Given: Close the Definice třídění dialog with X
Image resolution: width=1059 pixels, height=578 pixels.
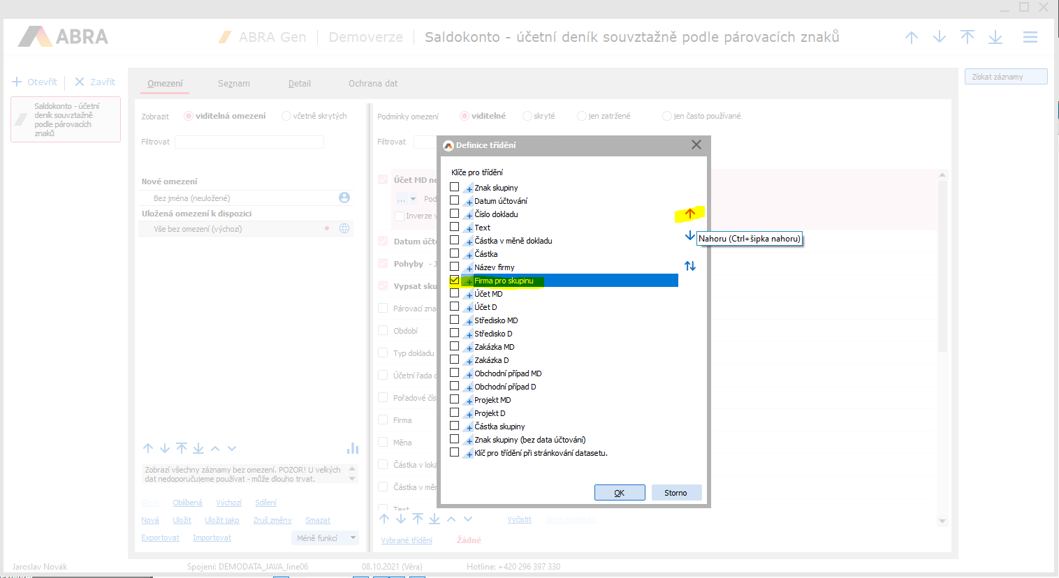Looking at the screenshot, I should [x=696, y=144].
